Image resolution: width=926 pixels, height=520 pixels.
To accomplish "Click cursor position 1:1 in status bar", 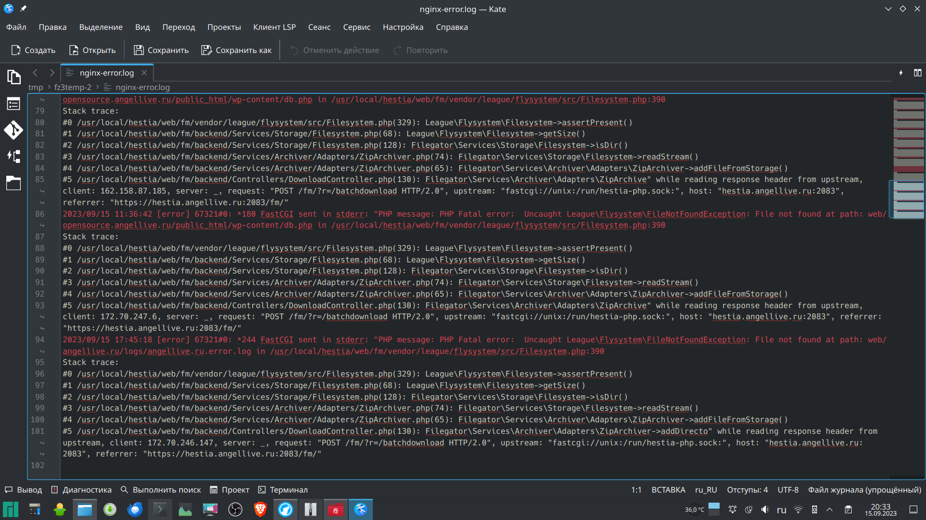I will click(636, 490).
